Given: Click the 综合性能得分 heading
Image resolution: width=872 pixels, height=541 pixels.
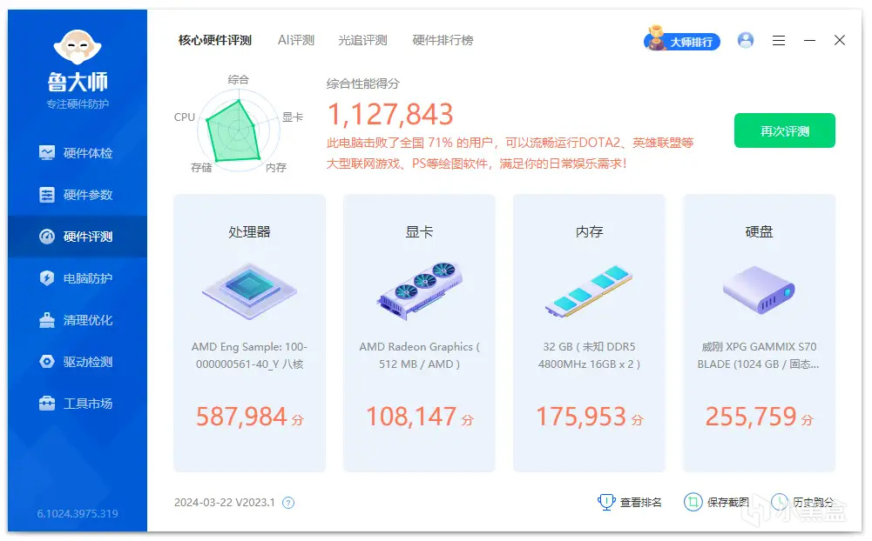Looking at the screenshot, I should point(362,83).
